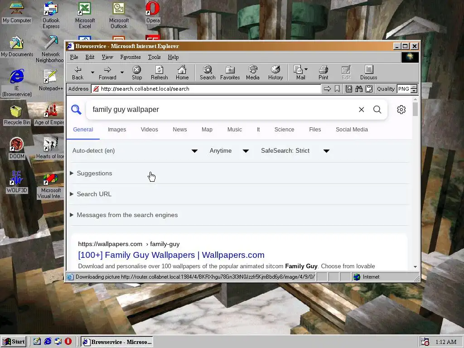This screenshot has width=464, height=348.
Task: Print the page using the Print button
Action: tap(324, 73)
